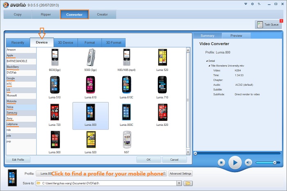The image size is (287, 191).
Task: Choose Google in the brand list
Action: click(x=21, y=78)
